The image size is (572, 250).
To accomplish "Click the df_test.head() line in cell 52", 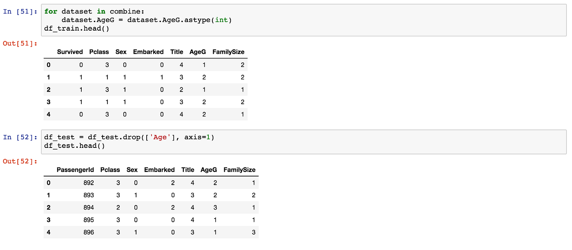I will [x=74, y=145].
